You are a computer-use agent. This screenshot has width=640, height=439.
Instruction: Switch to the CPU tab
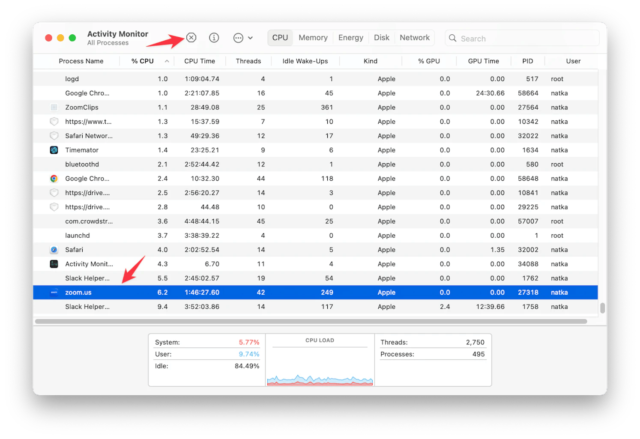coord(280,38)
